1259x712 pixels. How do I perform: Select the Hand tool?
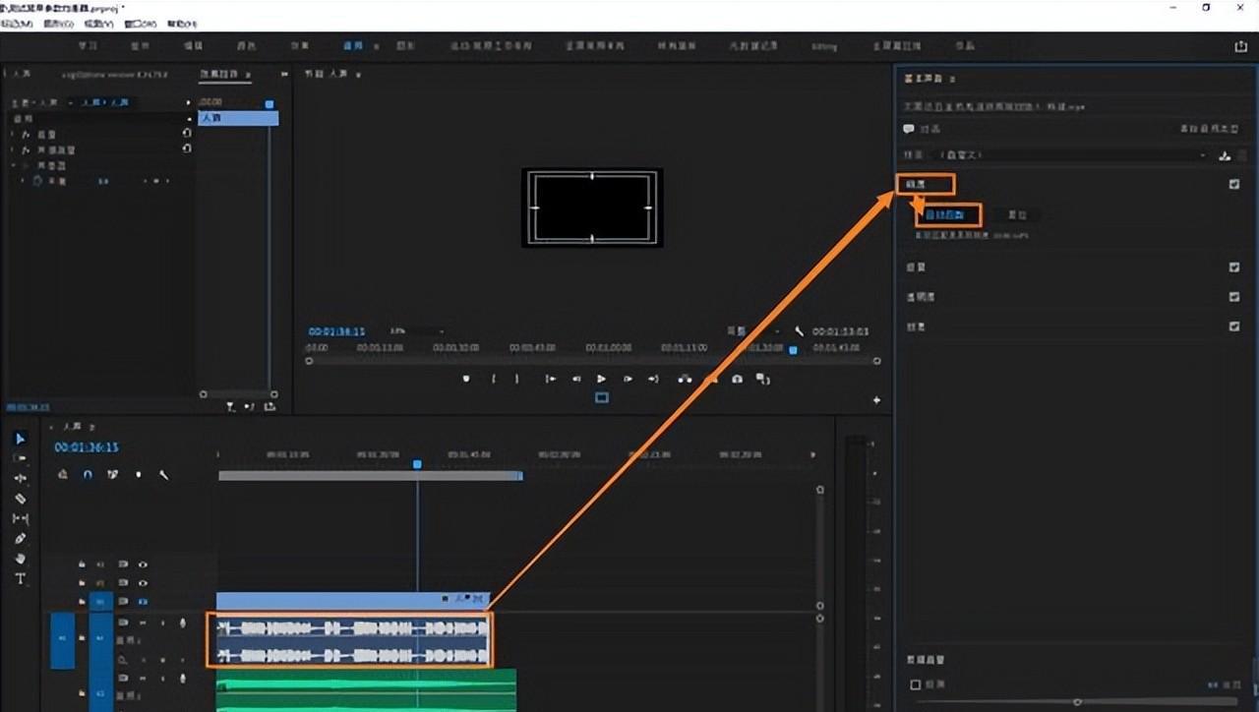coord(20,559)
